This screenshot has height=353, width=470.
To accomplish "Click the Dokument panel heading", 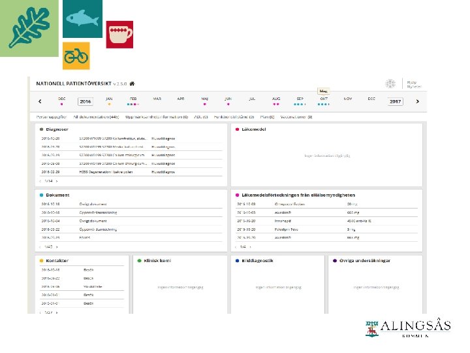I will 57,195.
